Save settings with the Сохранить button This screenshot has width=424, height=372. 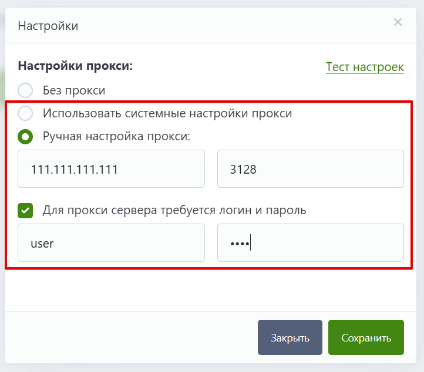coord(366,337)
